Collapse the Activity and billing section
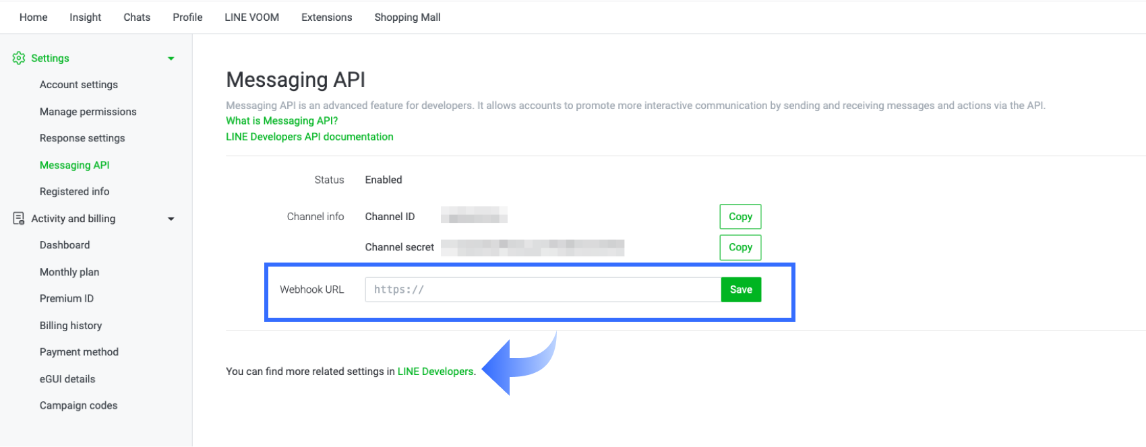The width and height of the screenshot is (1146, 447). [172, 219]
